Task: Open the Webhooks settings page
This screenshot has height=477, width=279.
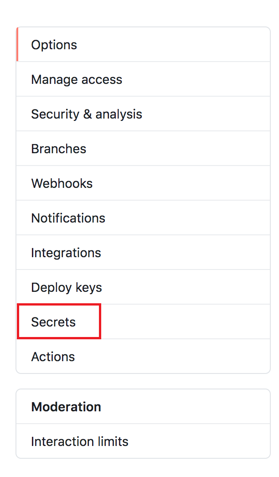Action: coord(62,183)
